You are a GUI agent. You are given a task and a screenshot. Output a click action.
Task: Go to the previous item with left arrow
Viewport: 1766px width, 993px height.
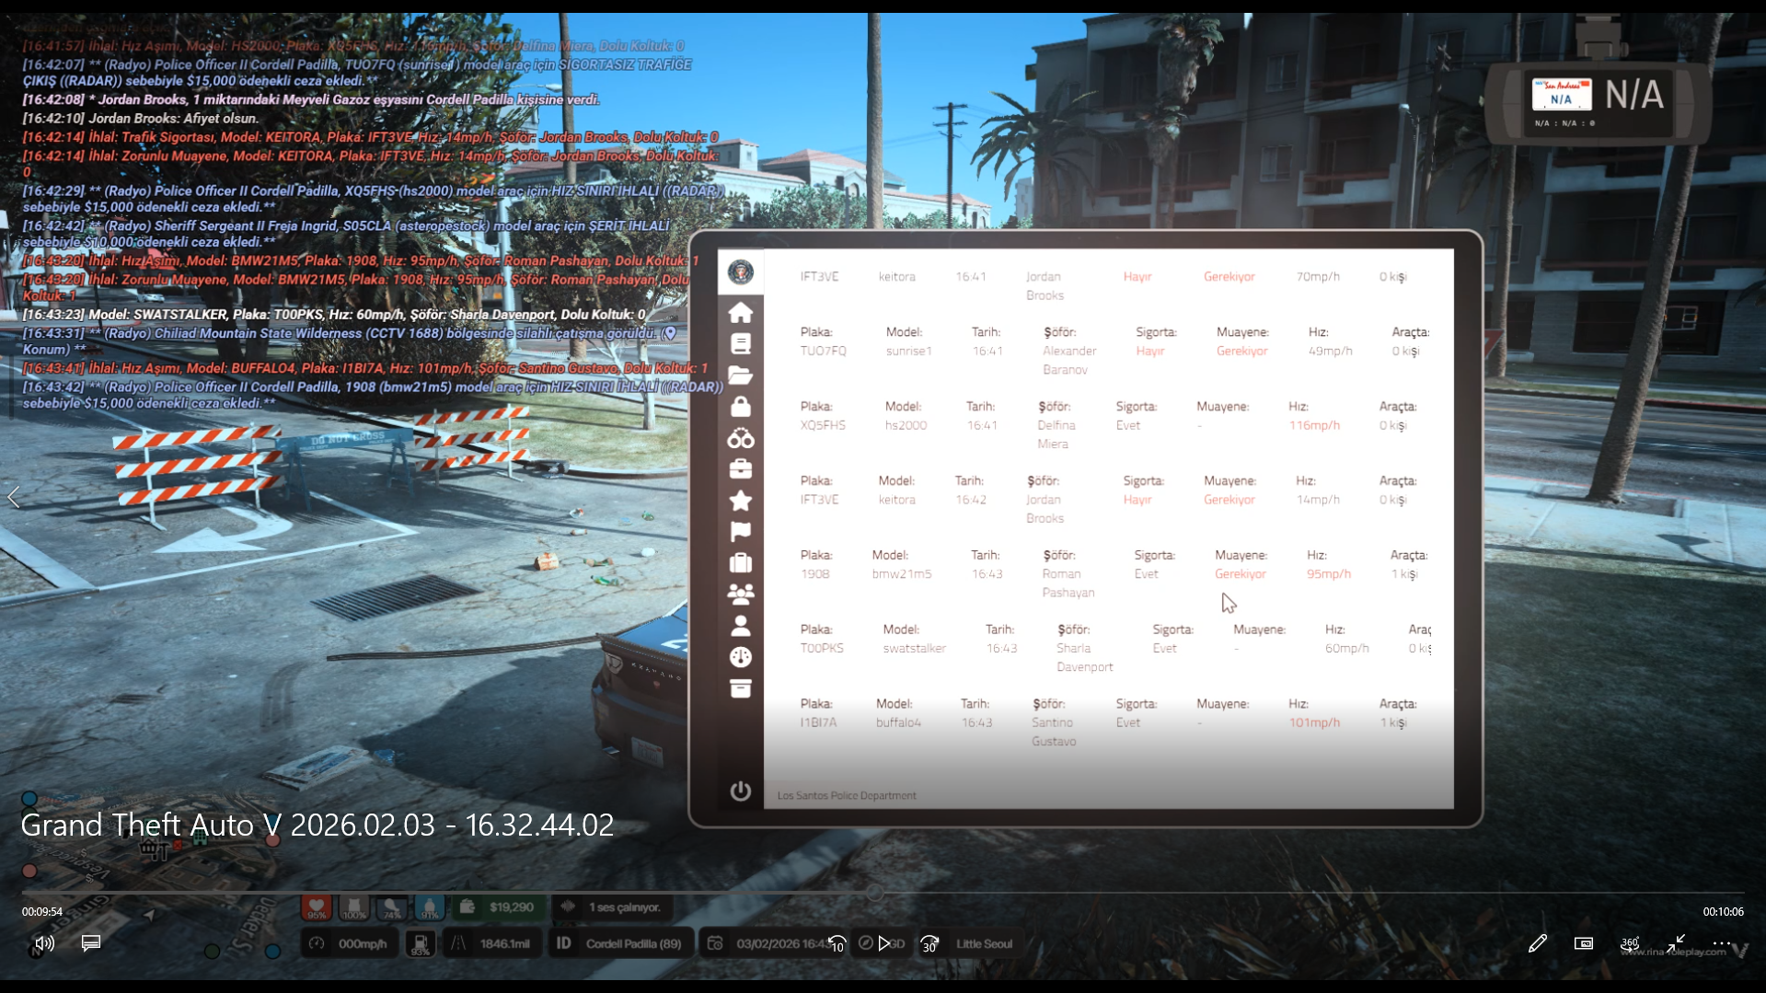pos(14,498)
